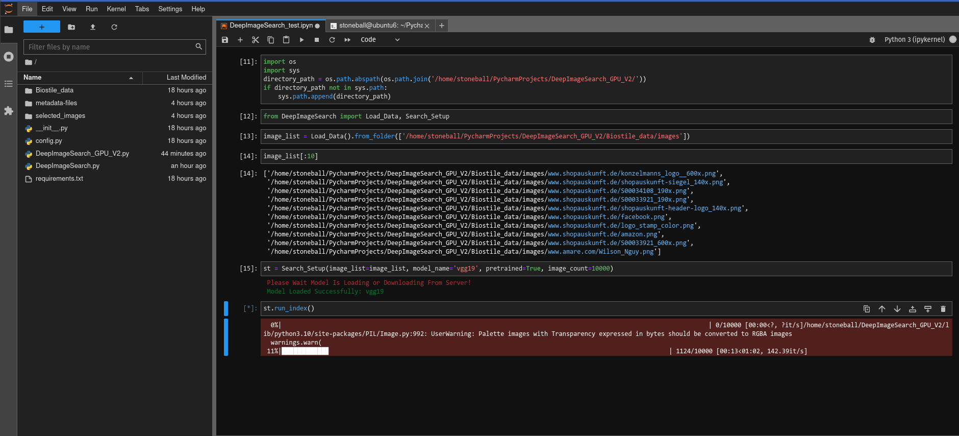The width and height of the screenshot is (959, 436).
Task: Select the __init__.py file
Action: pos(115,128)
